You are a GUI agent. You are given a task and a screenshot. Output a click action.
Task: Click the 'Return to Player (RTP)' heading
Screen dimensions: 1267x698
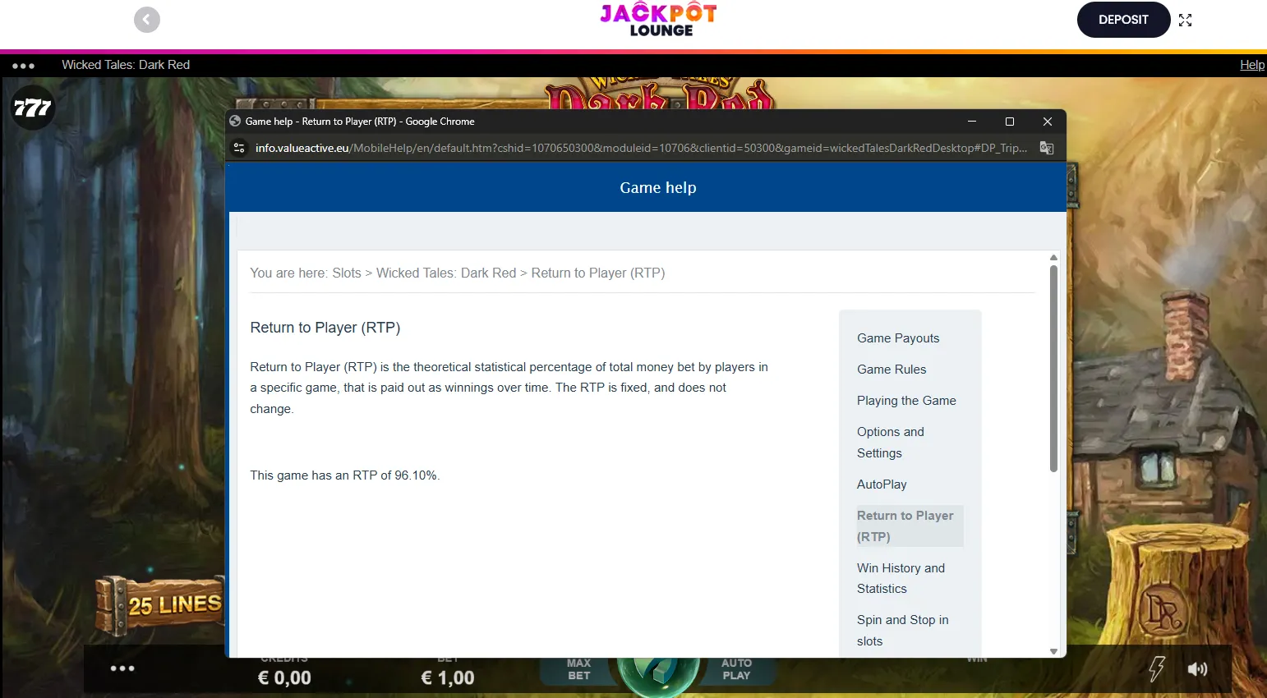pyautogui.click(x=325, y=328)
